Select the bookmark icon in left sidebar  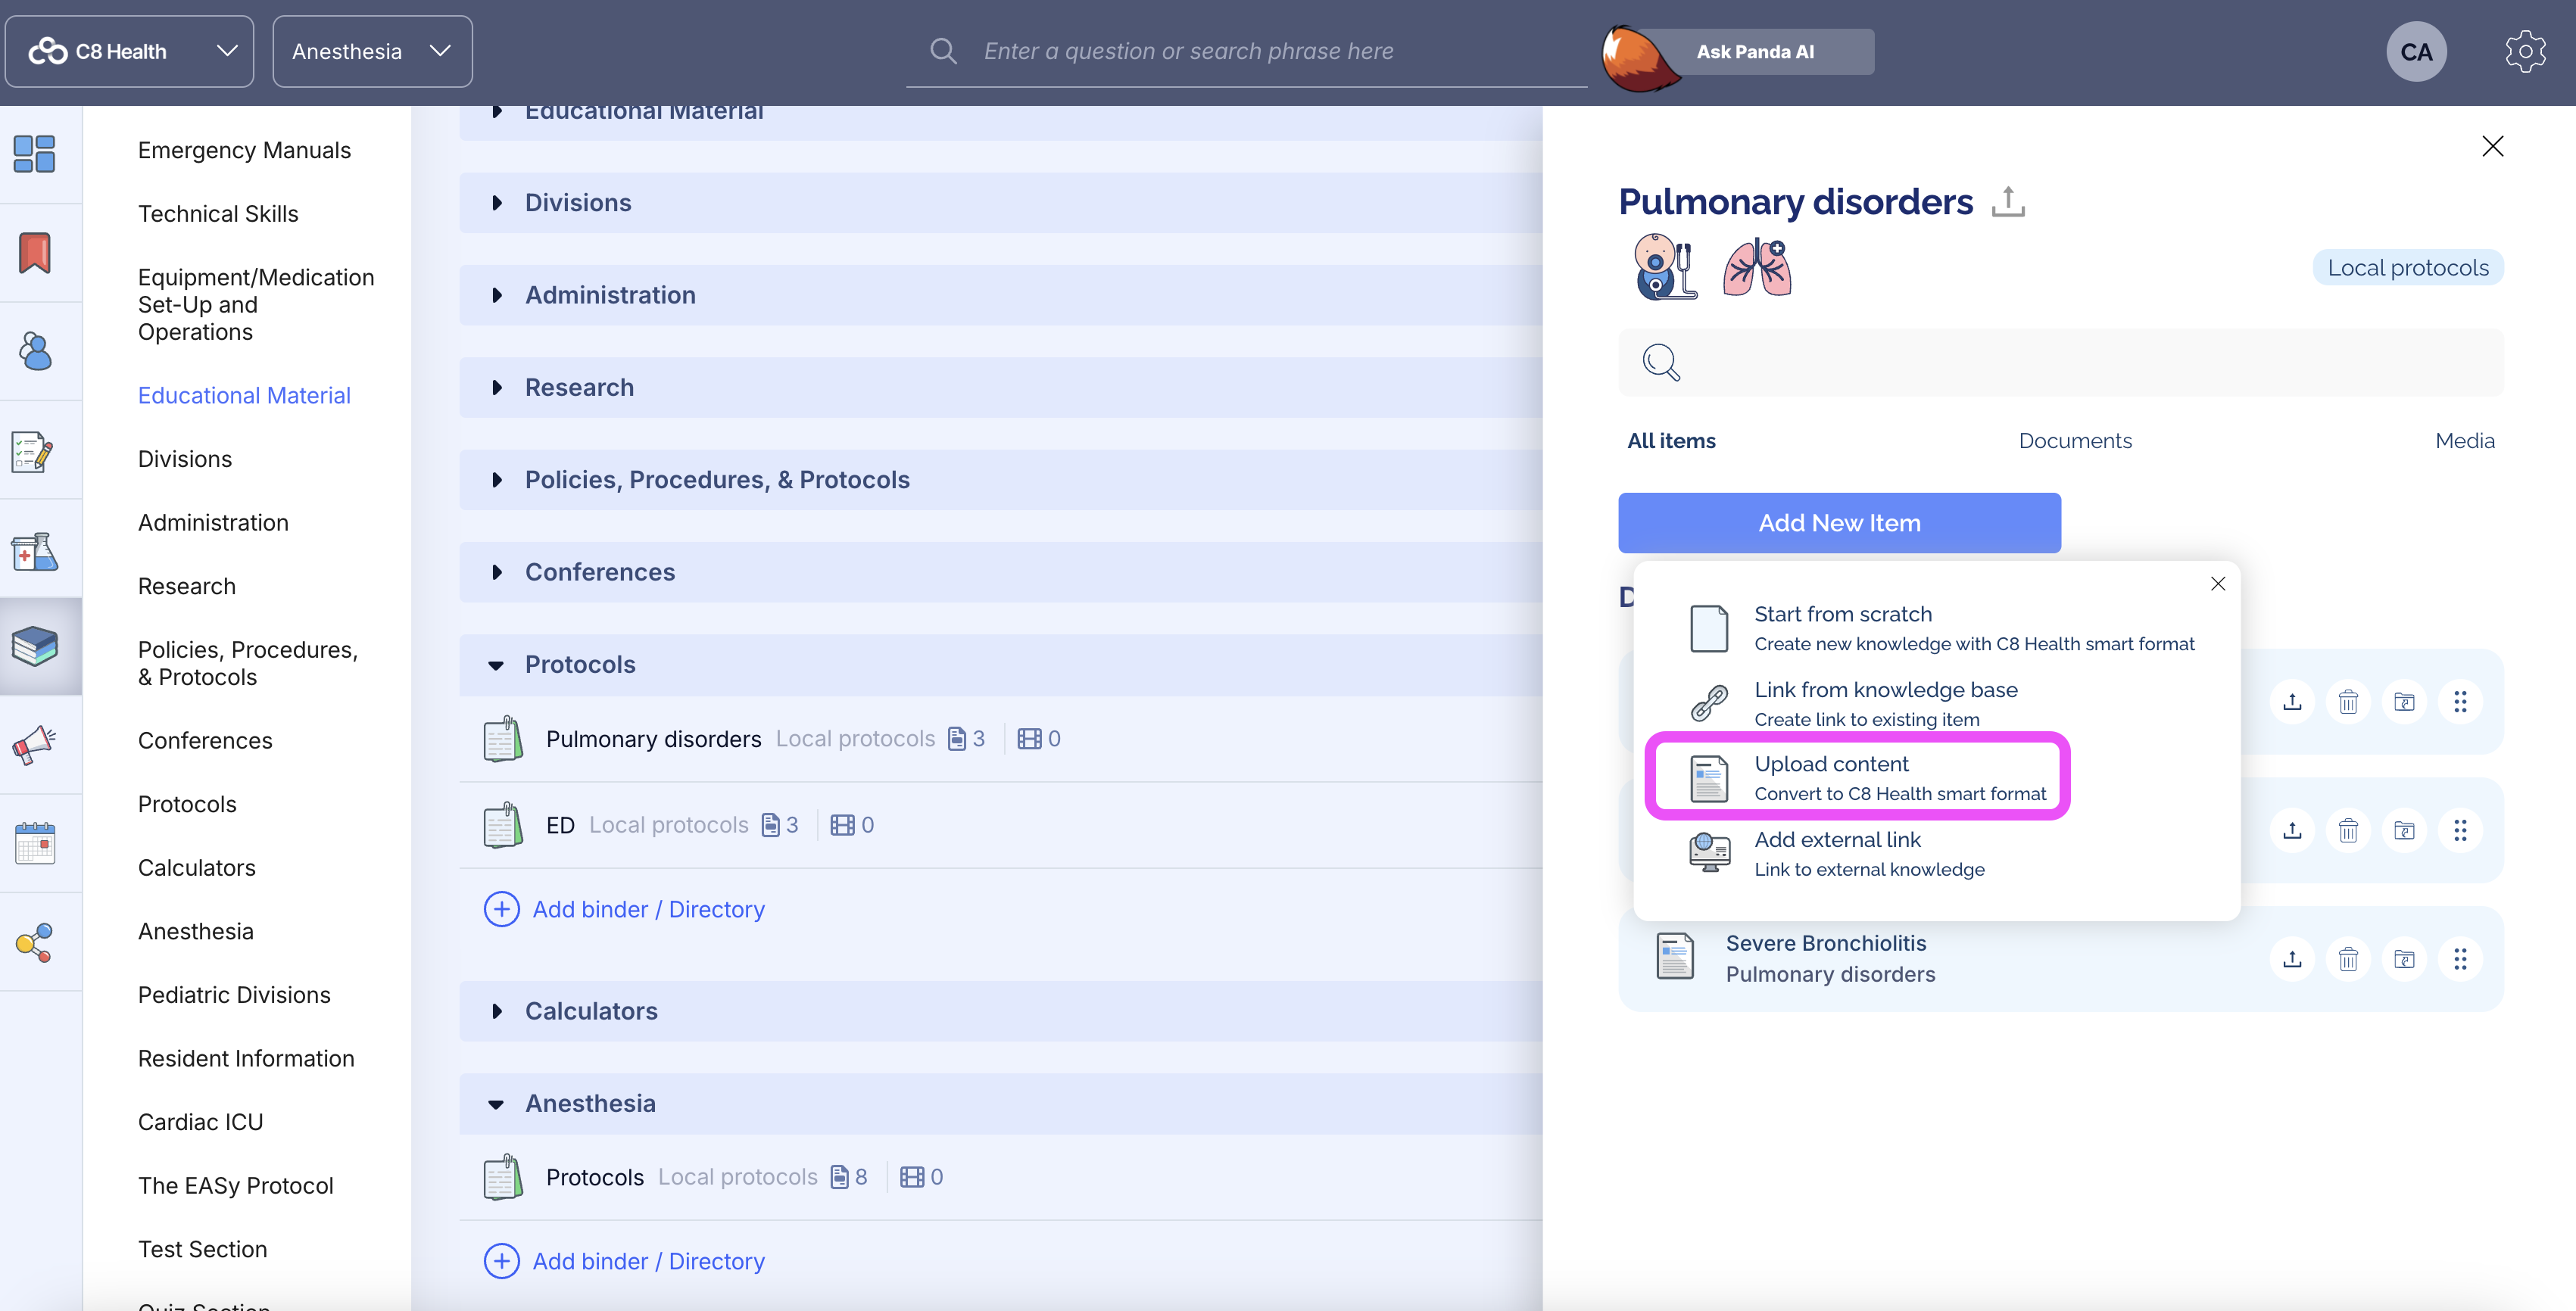click(x=34, y=253)
